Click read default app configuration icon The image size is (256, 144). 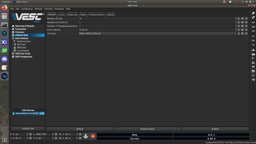click(253, 40)
